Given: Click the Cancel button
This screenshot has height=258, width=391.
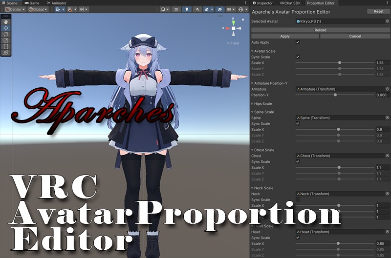Looking at the screenshot, I should tap(355, 36).
